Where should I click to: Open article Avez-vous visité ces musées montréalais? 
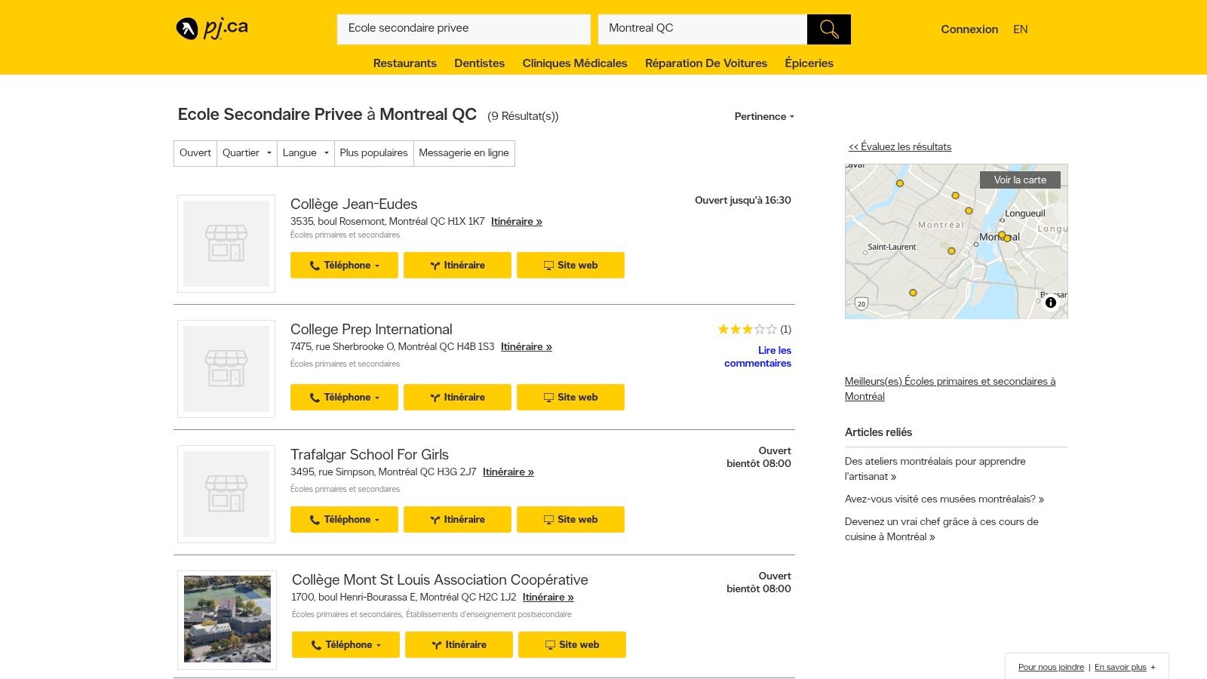click(x=944, y=499)
